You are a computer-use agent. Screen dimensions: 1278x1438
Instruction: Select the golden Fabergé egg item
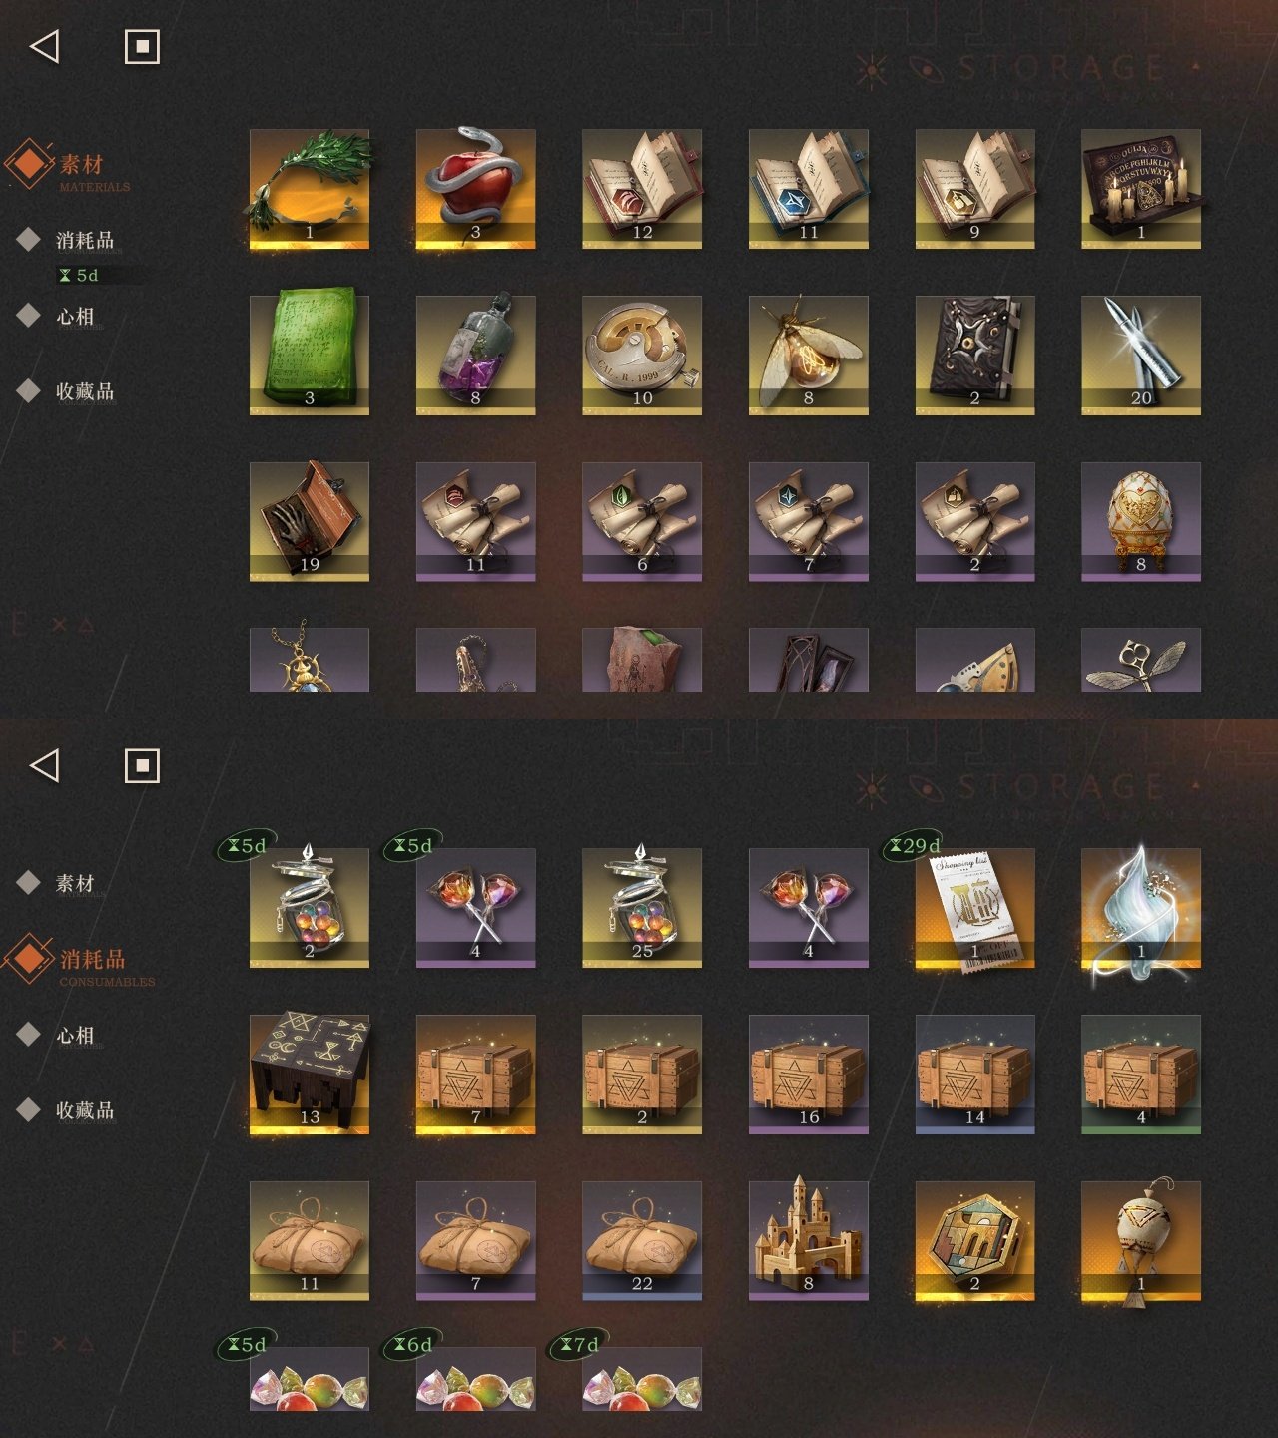point(1141,522)
